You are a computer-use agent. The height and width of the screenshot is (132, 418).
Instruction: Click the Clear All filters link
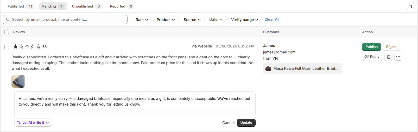click(x=272, y=19)
